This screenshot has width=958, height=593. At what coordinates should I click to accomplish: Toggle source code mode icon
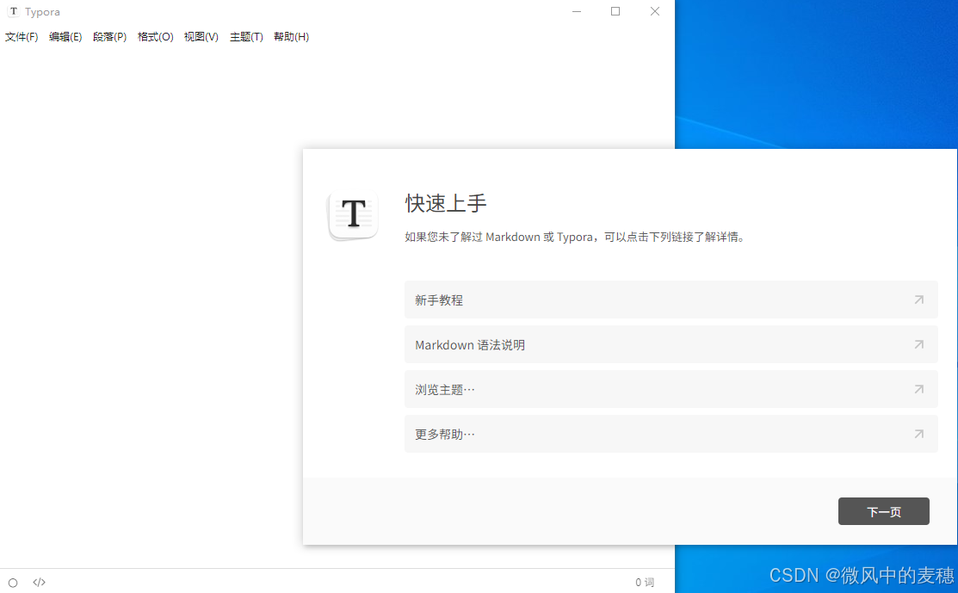39,582
